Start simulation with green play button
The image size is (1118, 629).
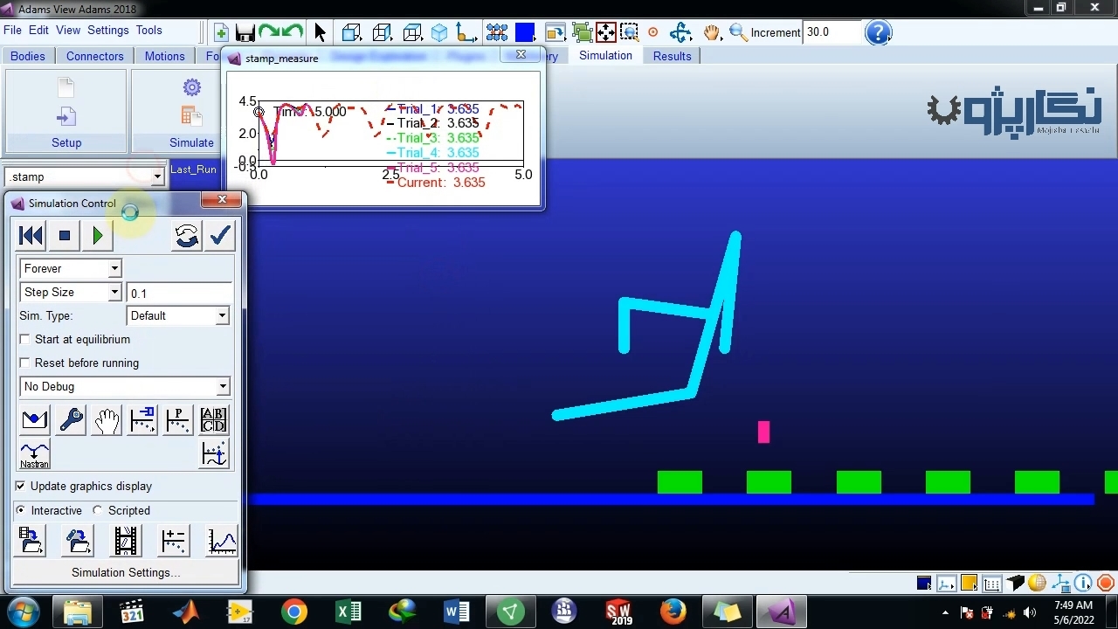(97, 236)
